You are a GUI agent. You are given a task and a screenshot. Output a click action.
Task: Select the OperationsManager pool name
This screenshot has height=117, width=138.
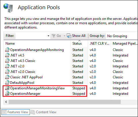[x=25, y=94]
